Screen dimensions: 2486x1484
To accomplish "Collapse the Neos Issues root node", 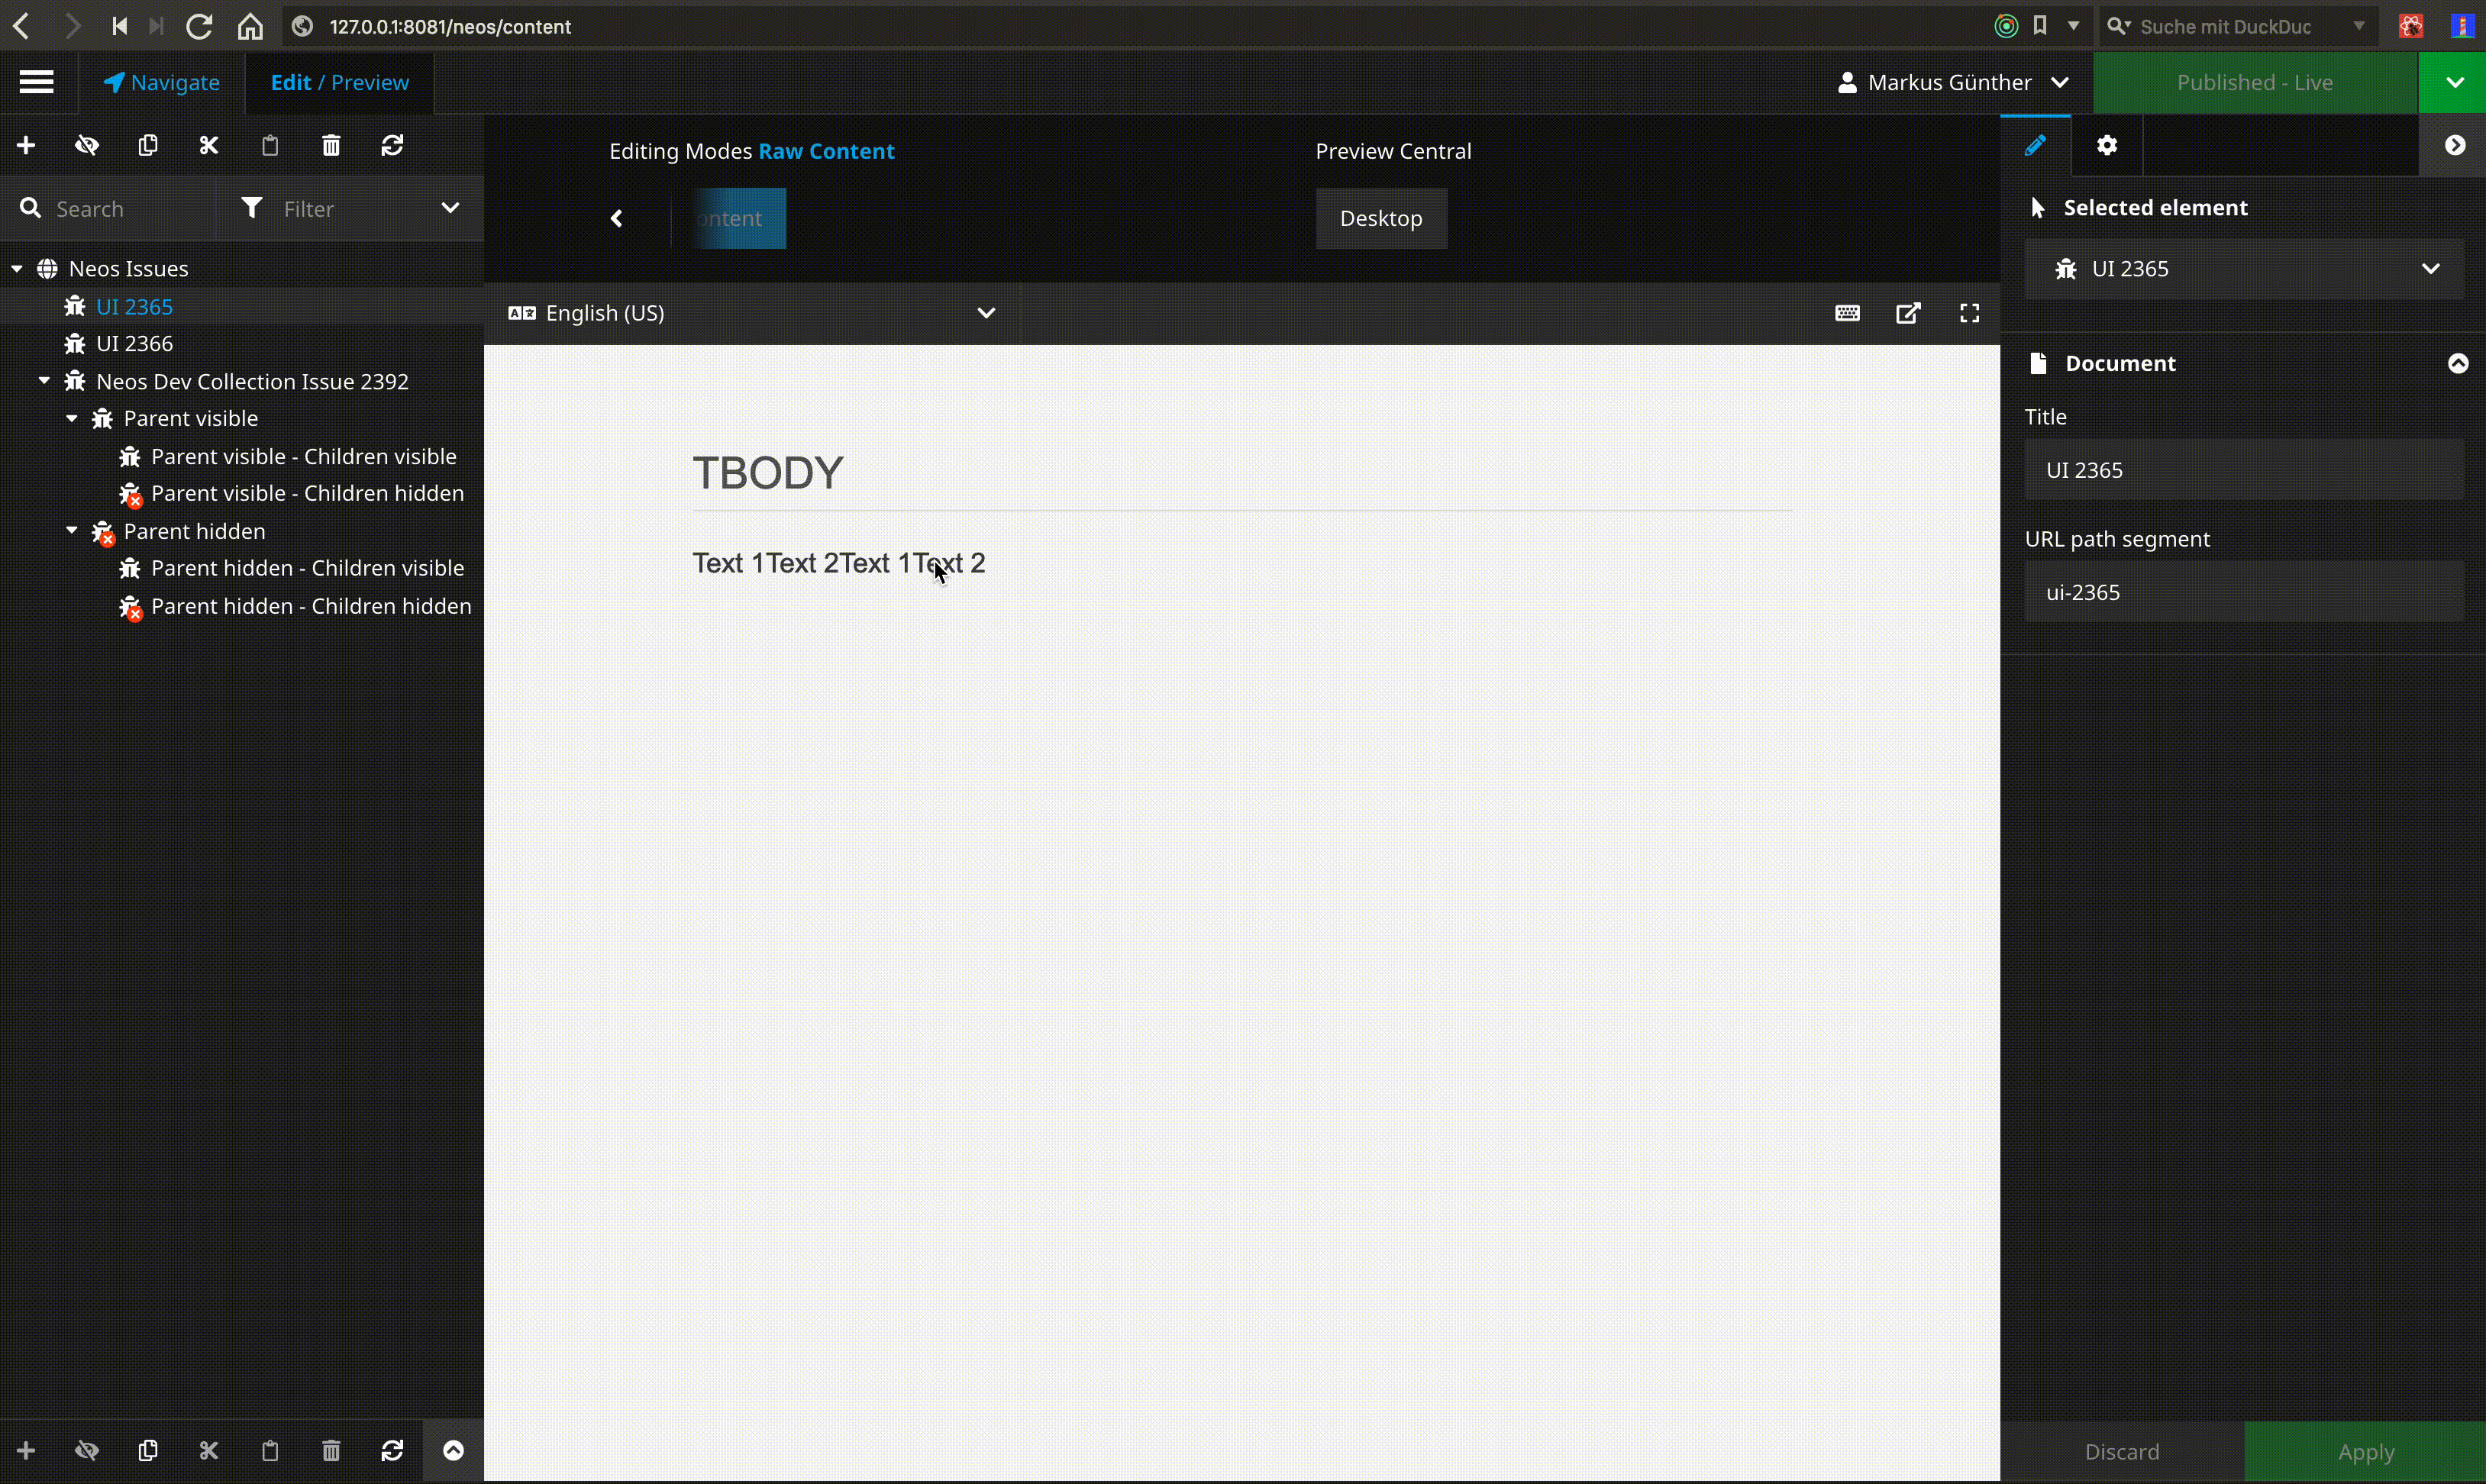I will tap(17, 269).
